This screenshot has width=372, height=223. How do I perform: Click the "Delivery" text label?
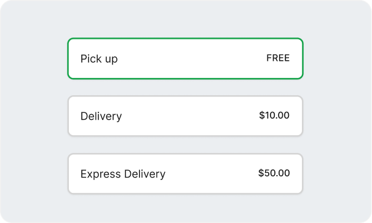(x=101, y=116)
